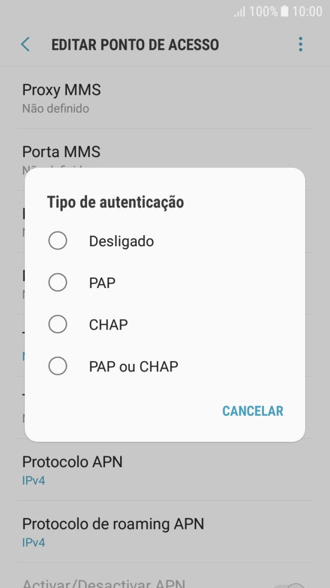
Task: Enable PAP ou CHAP authentication
Action: pos(58,366)
